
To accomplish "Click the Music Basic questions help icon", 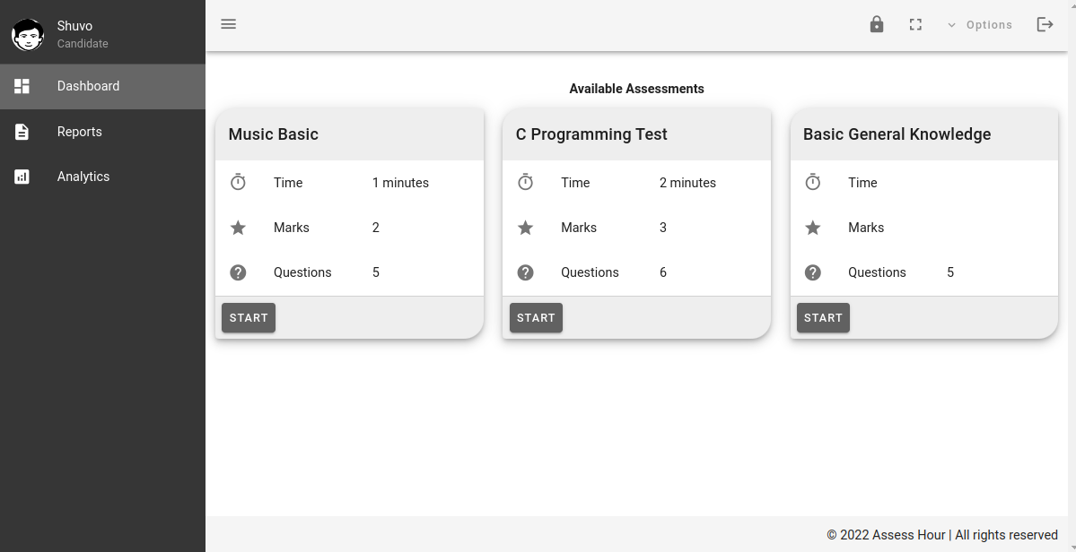I will [238, 272].
